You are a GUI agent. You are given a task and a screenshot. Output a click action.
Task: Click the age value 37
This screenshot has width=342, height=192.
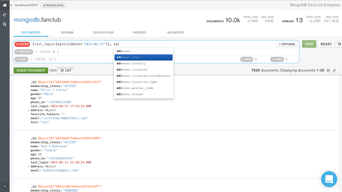click(x=40, y=98)
